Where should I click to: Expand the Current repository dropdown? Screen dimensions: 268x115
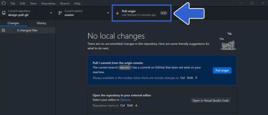tap(51, 13)
